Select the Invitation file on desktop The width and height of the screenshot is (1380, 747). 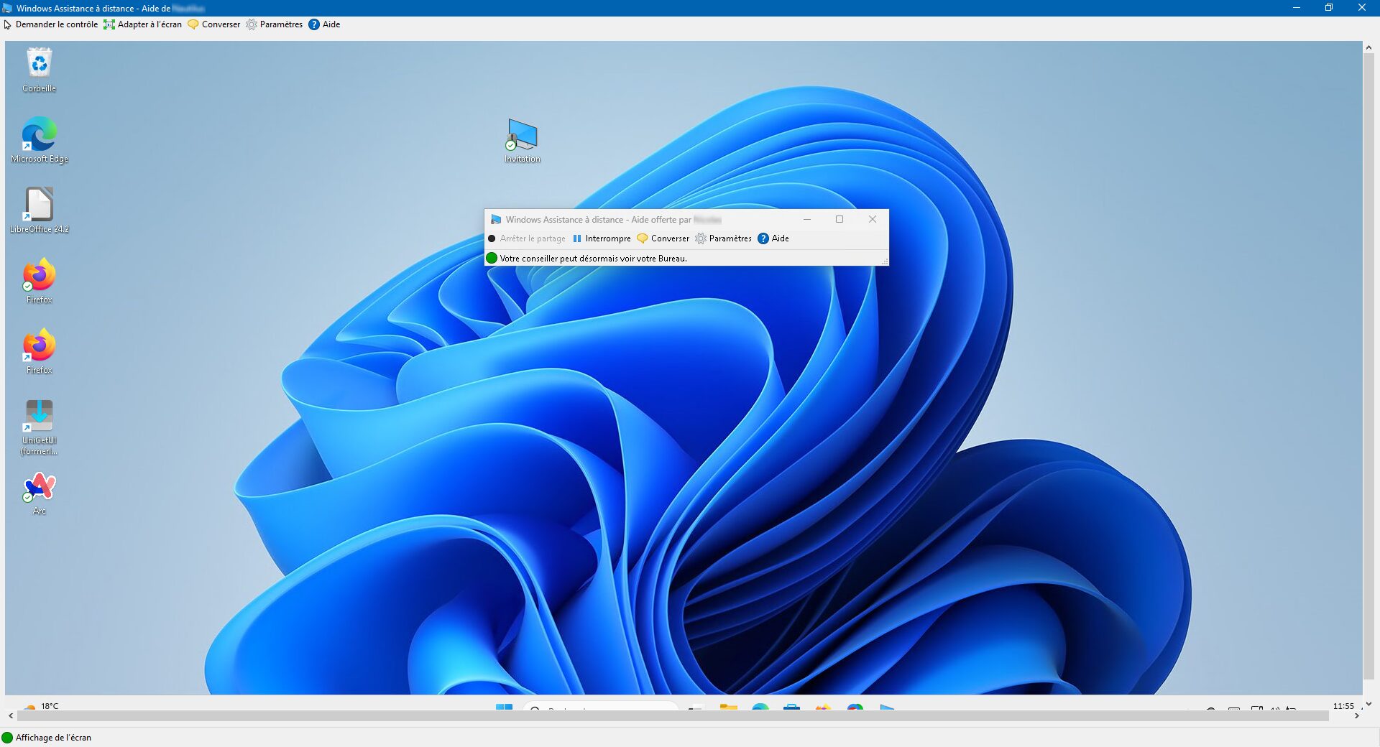coord(523,141)
